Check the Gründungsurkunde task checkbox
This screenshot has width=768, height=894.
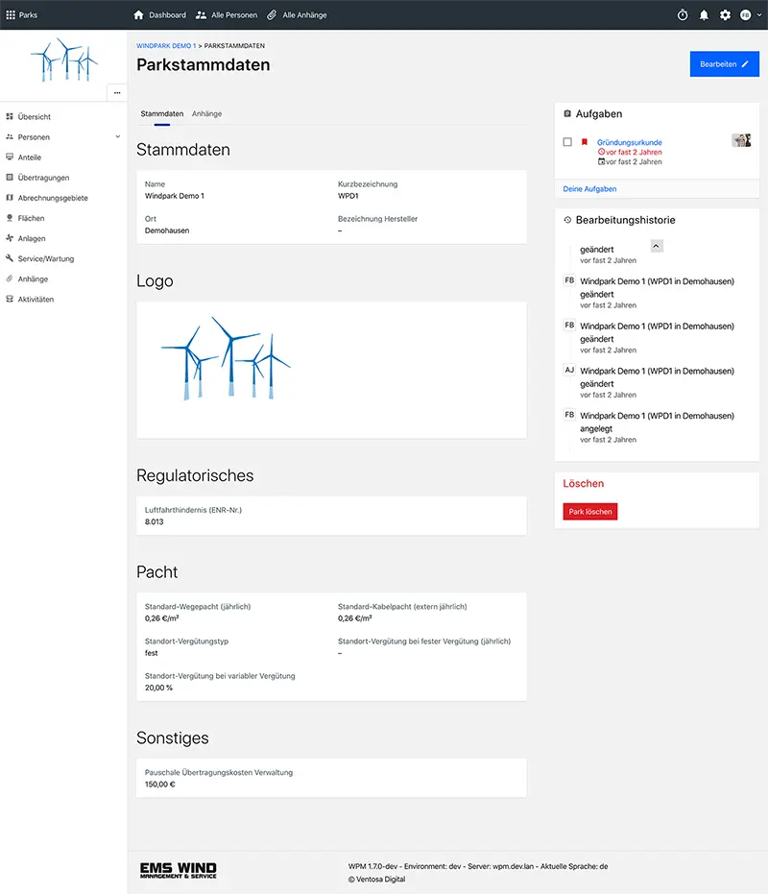567,142
